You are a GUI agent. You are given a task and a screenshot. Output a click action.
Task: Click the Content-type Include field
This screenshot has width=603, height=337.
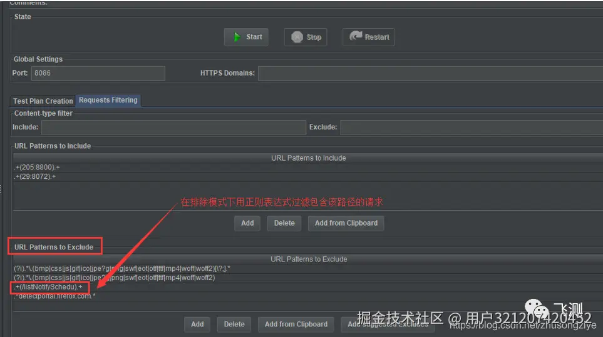pos(173,127)
